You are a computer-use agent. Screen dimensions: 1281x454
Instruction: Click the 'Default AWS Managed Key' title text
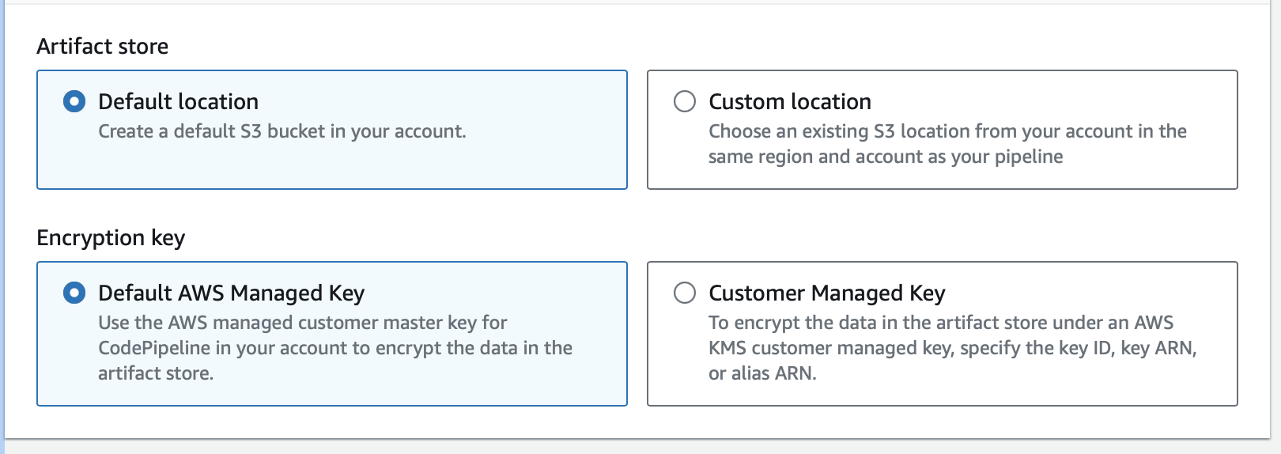point(231,293)
